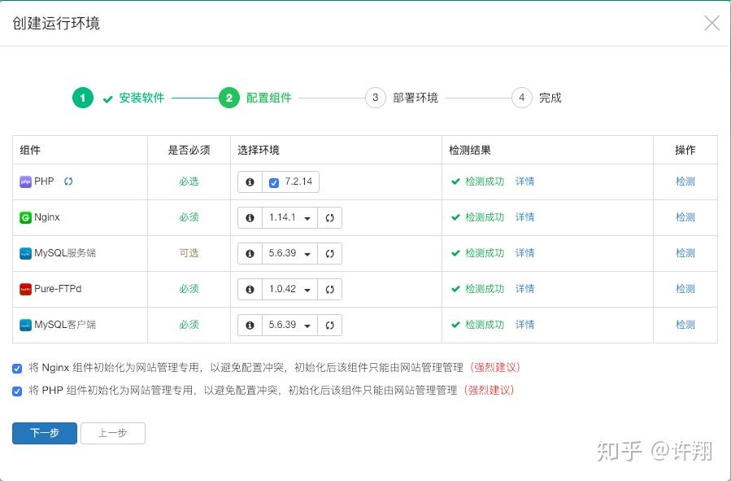Click the info icon in the Pure-FTPd row
This screenshot has height=481, width=731.
[250, 290]
